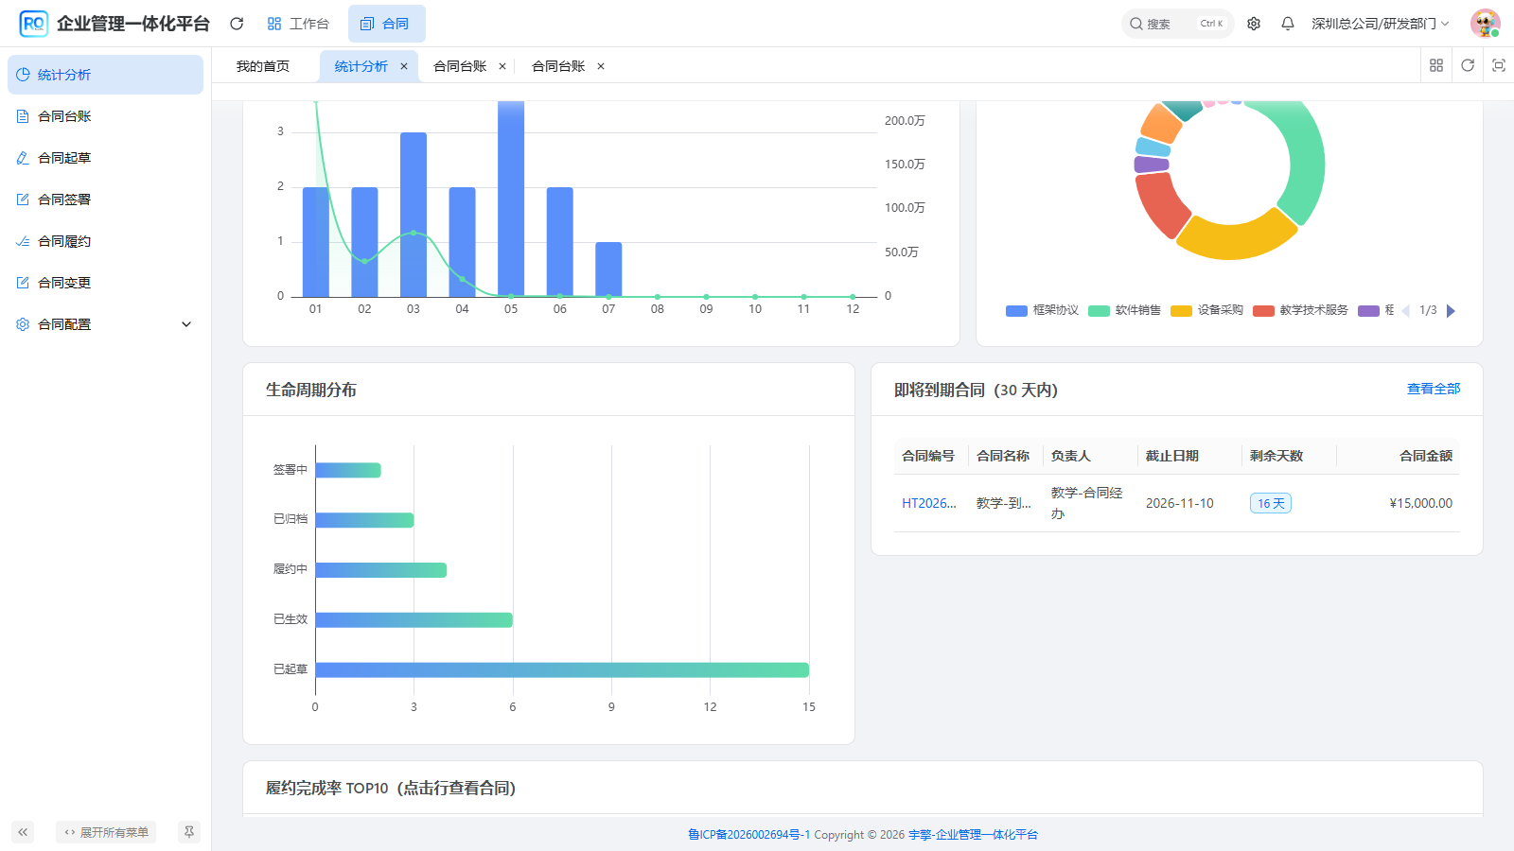1514x851 pixels.
Task: Open 合同签署 in the sidebar
Action: (105, 200)
